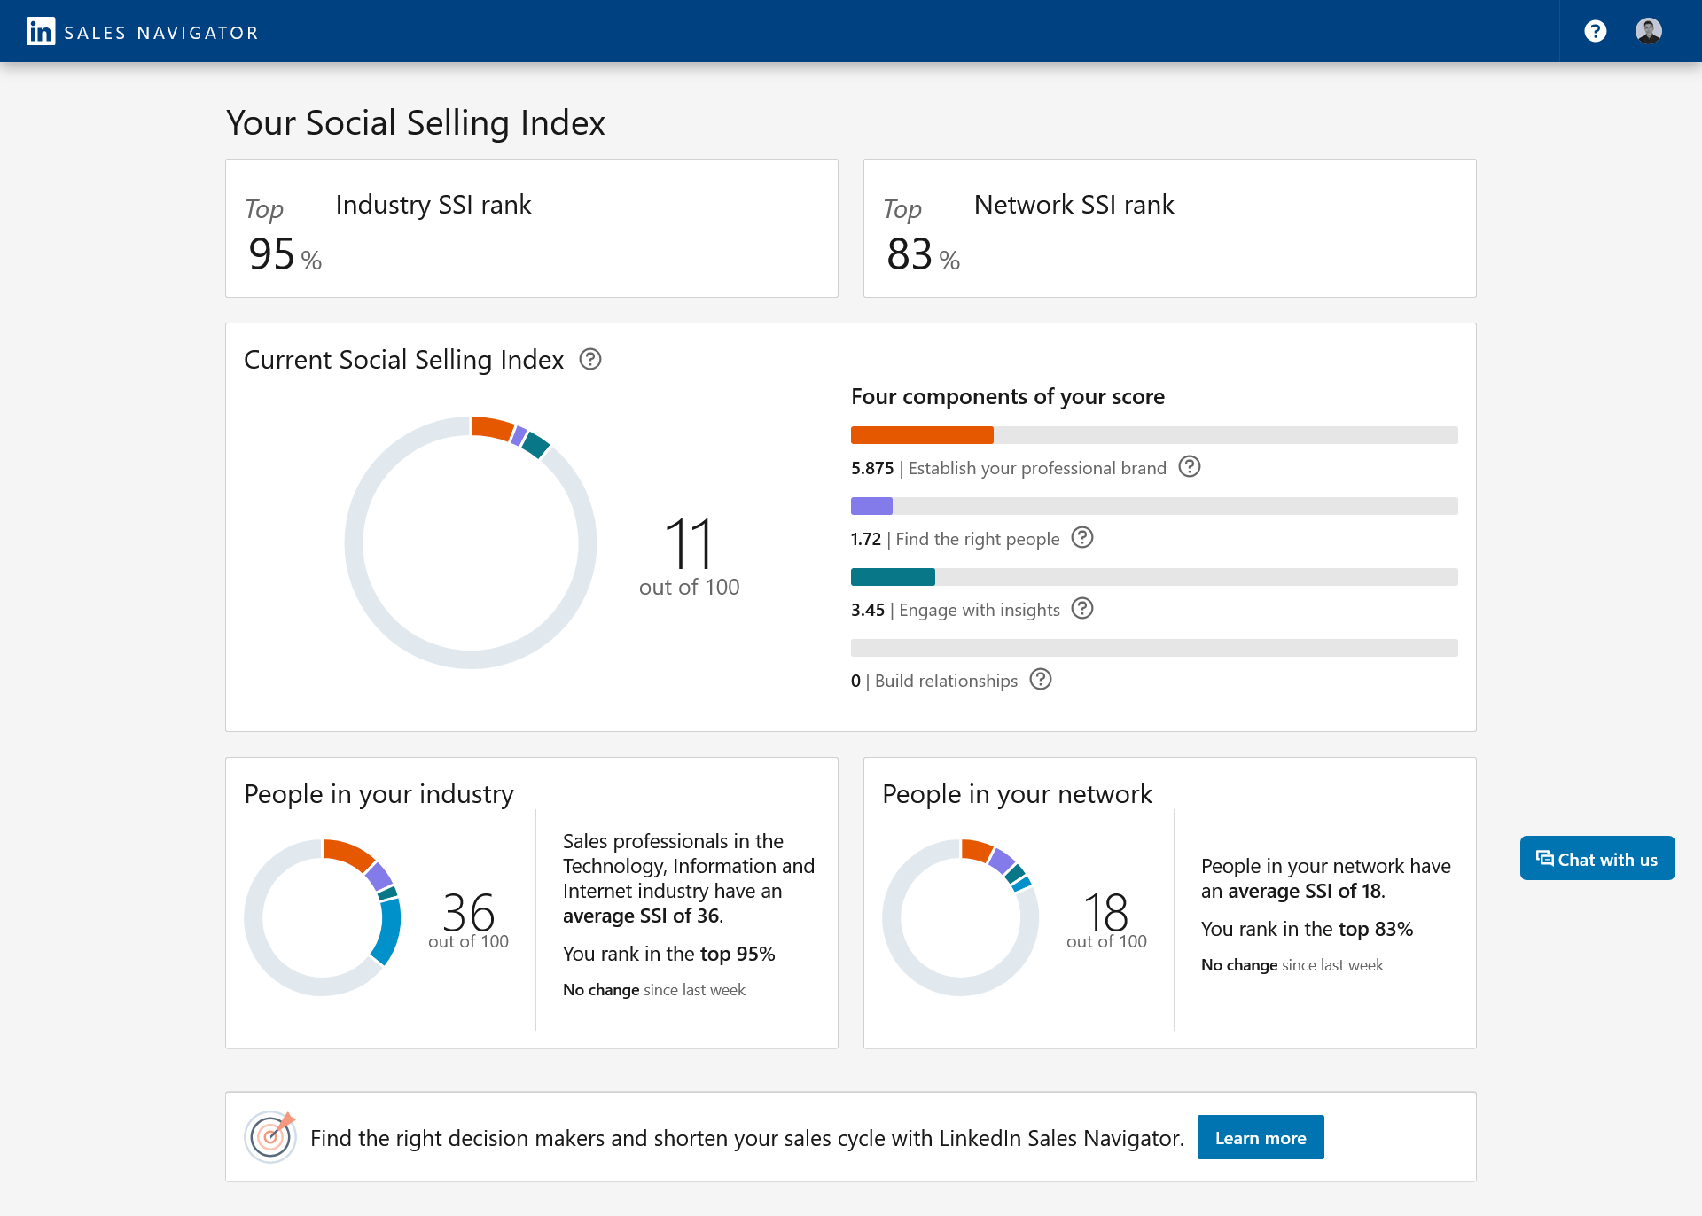Screen dimensions: 1702x1216
Task: Click the empty Build relationships progress bar
Action: 1154,648
